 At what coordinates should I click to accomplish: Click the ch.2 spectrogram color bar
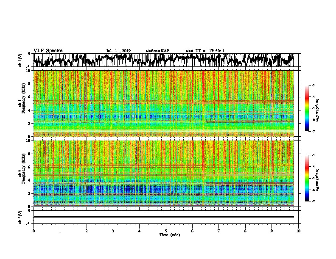(x=307, y=178)
